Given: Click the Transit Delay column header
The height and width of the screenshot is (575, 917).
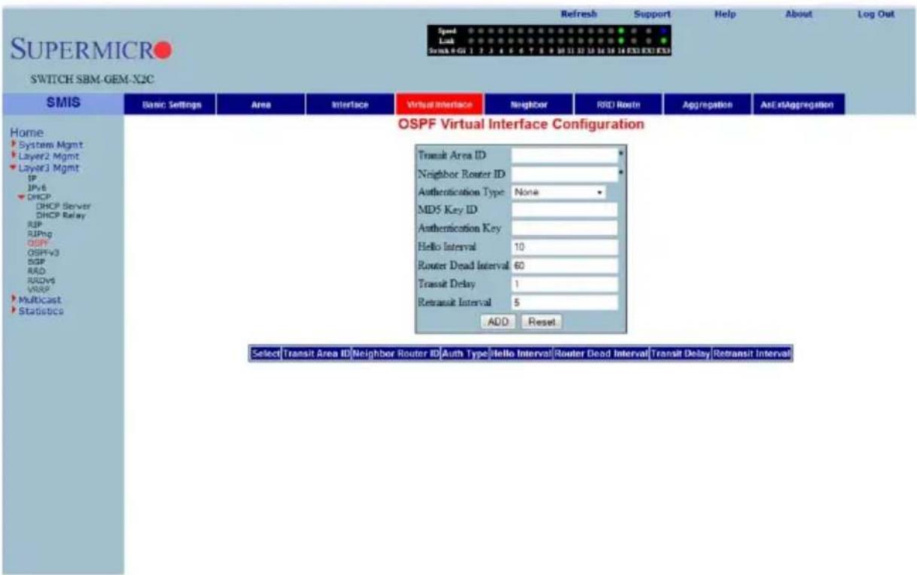Looking at the screenshot, I should (x=681, y=354).
